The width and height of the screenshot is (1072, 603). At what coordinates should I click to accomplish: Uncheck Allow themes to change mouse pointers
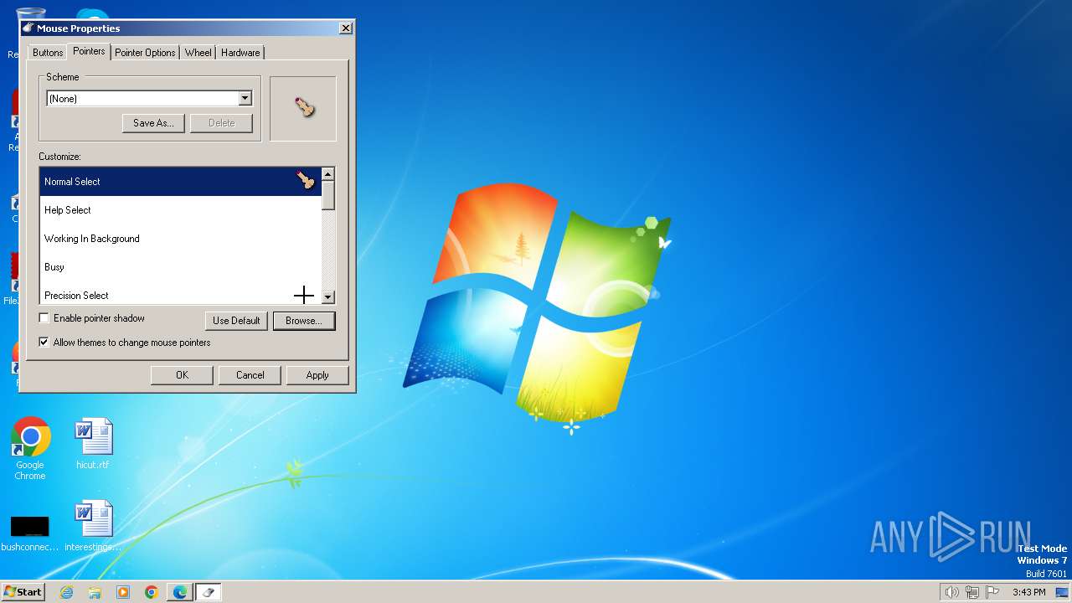point(44,343)
